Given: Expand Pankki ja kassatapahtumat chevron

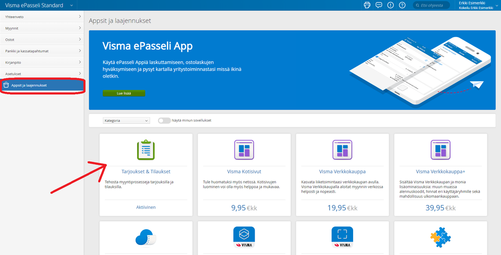Looking at the screenshot, I should [x=80, y=51].
